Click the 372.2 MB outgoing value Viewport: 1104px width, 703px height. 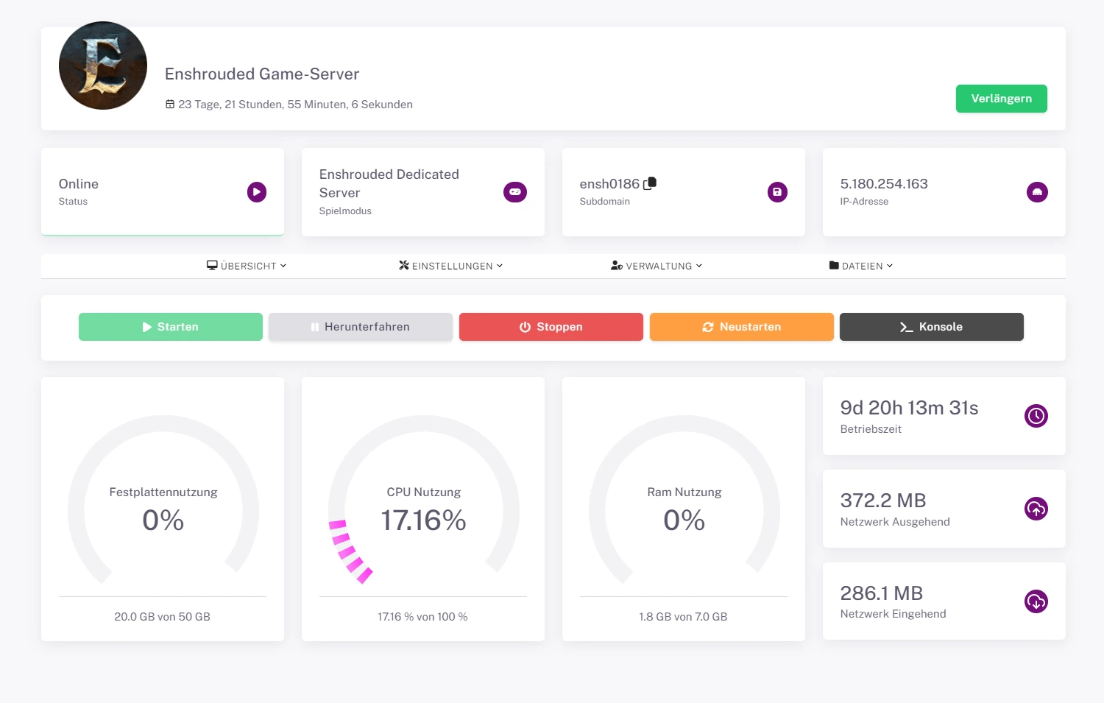(x=883, y=501)
